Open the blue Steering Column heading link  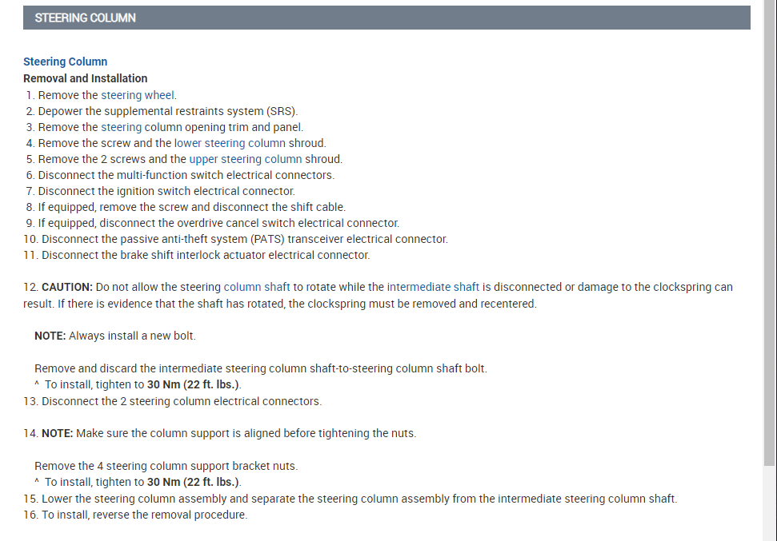(65, 62)
